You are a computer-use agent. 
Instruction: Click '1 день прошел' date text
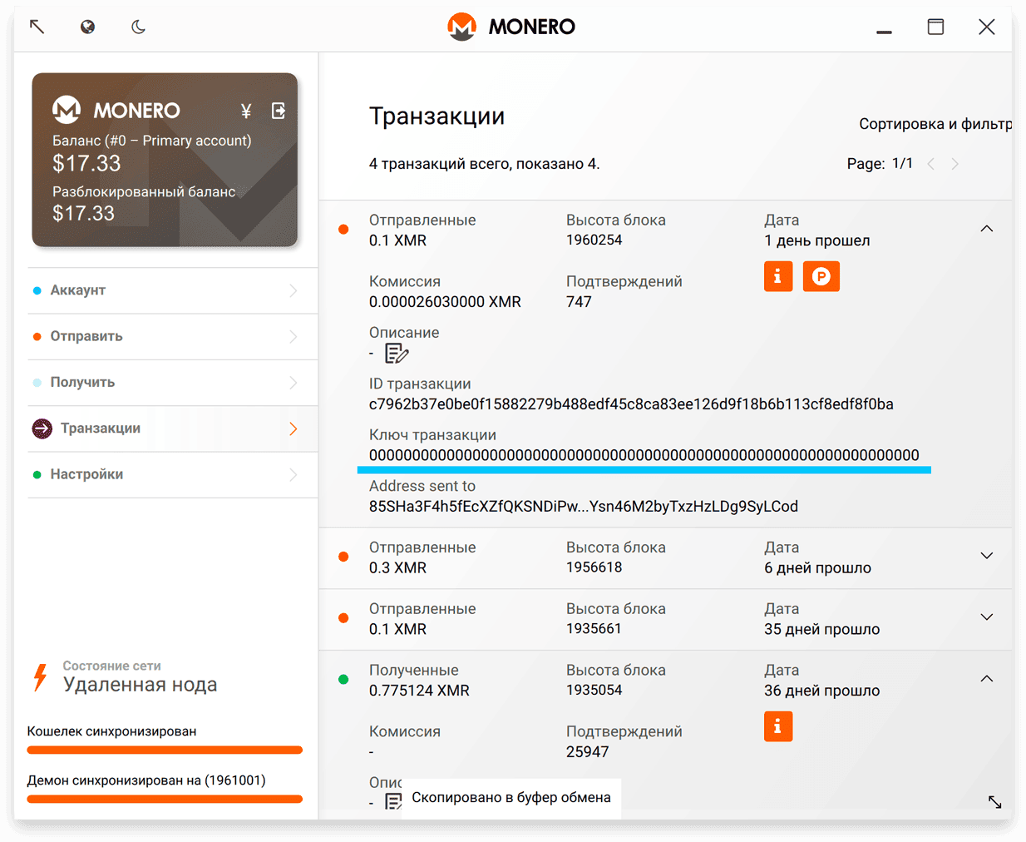coord(817,241)
